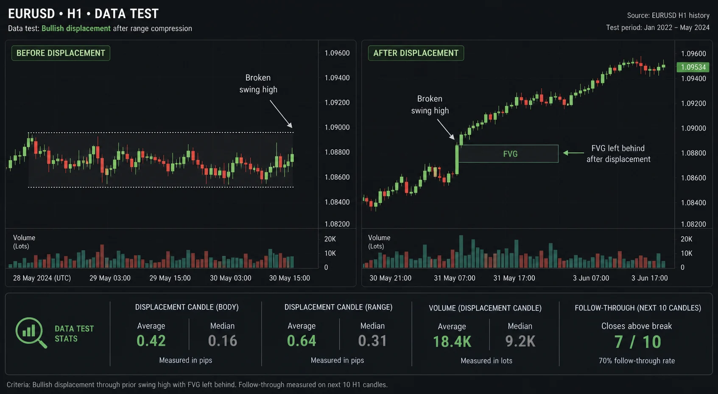The image size is (718, 394).
Task: Click the average volume 18.4K
Action: (x=452, y=341)
